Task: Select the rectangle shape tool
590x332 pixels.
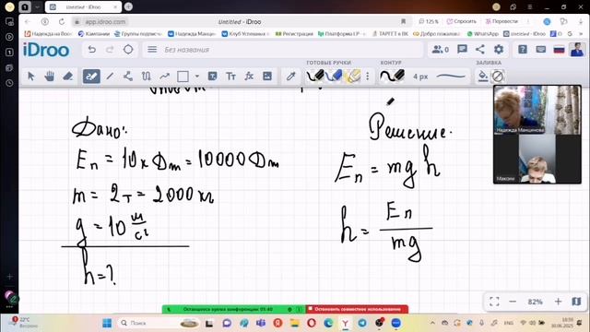Action: (183, 77)
